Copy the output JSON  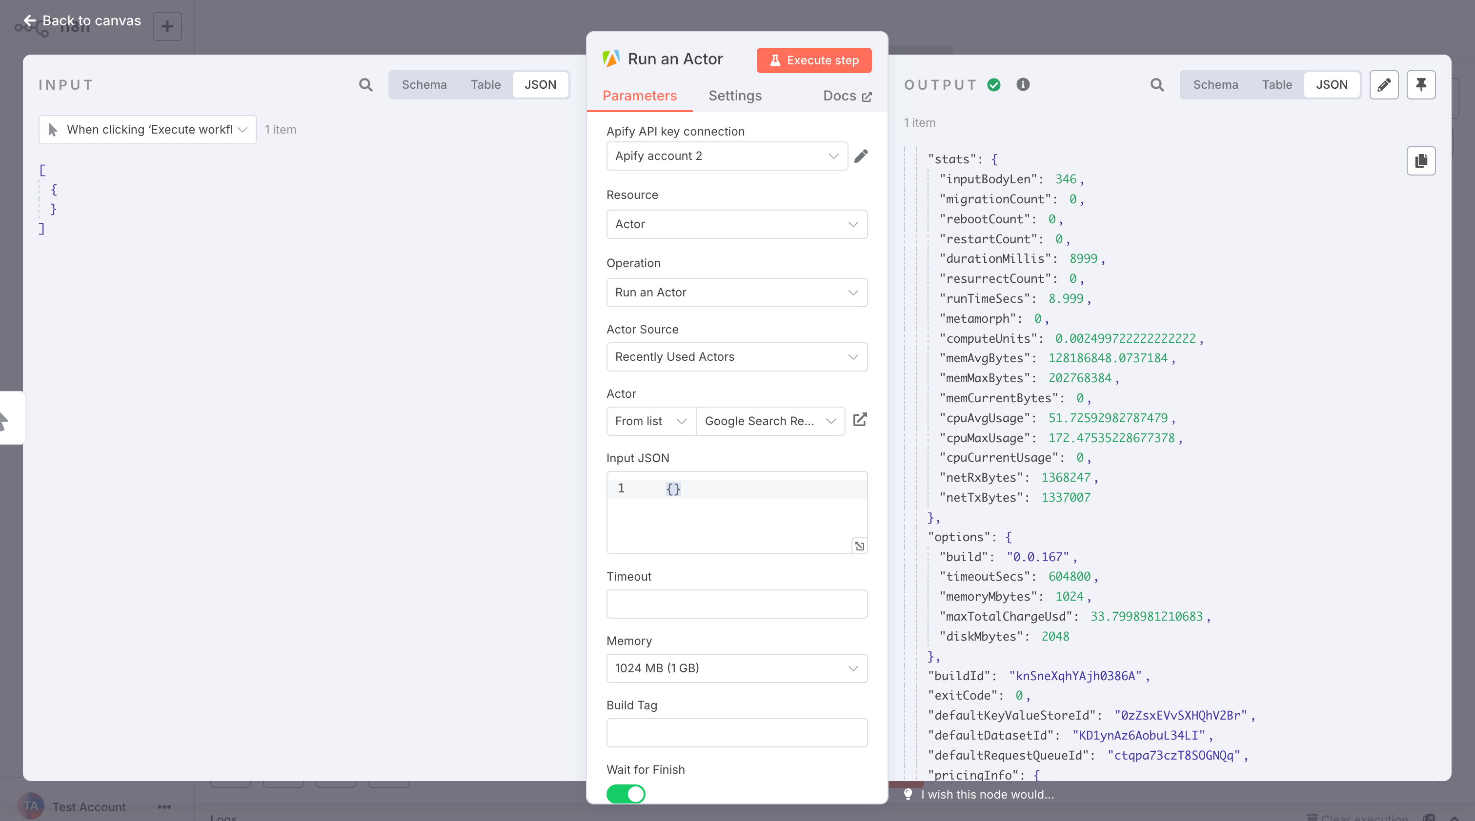pos(1421,161)
